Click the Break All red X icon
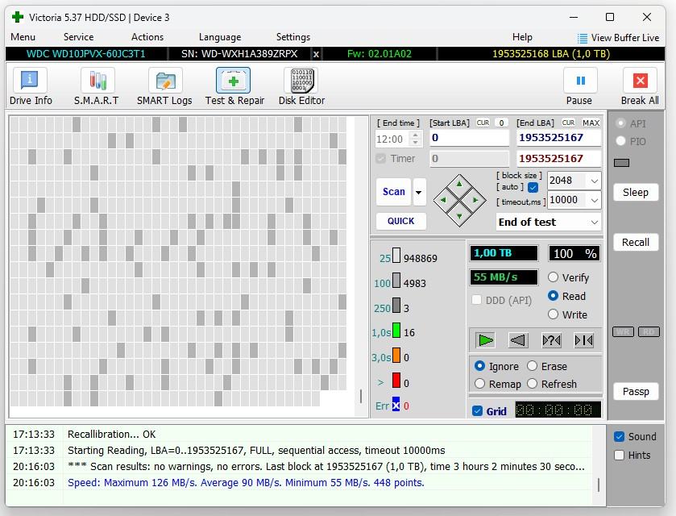Image resolution: width=676 pixels, height=516 pixels. pos(640,81)
